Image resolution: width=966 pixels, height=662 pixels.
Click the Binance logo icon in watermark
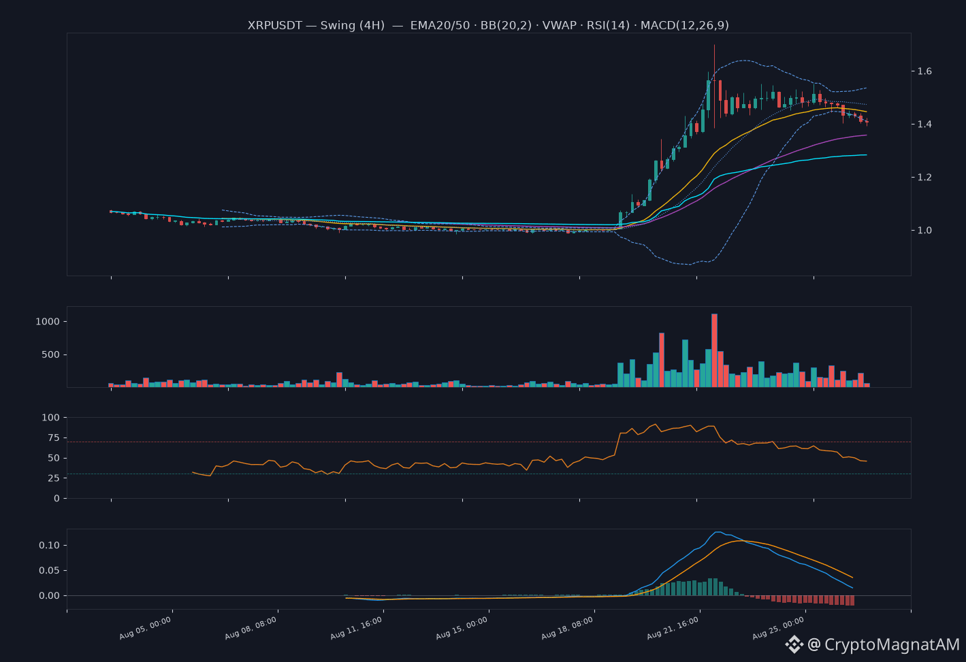(x=794, y=644)
